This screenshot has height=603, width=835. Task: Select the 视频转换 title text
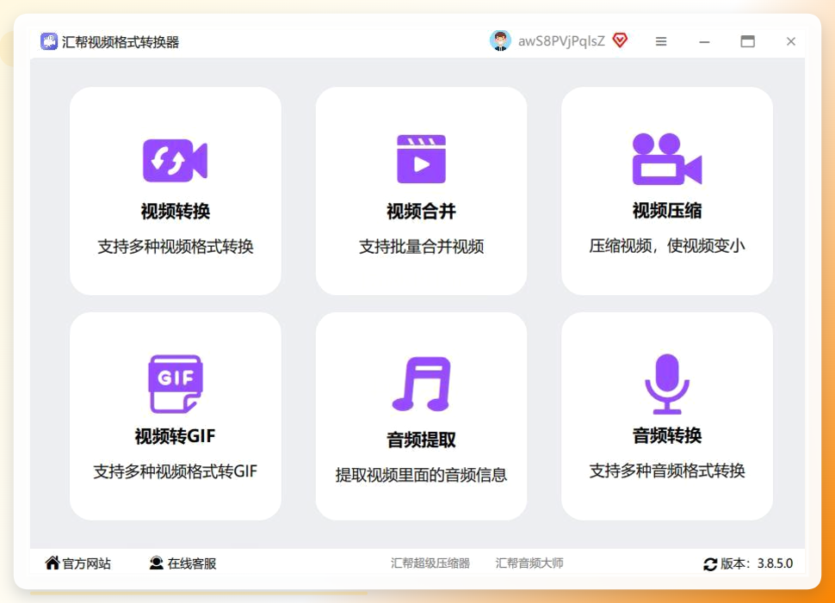point(176,212)
